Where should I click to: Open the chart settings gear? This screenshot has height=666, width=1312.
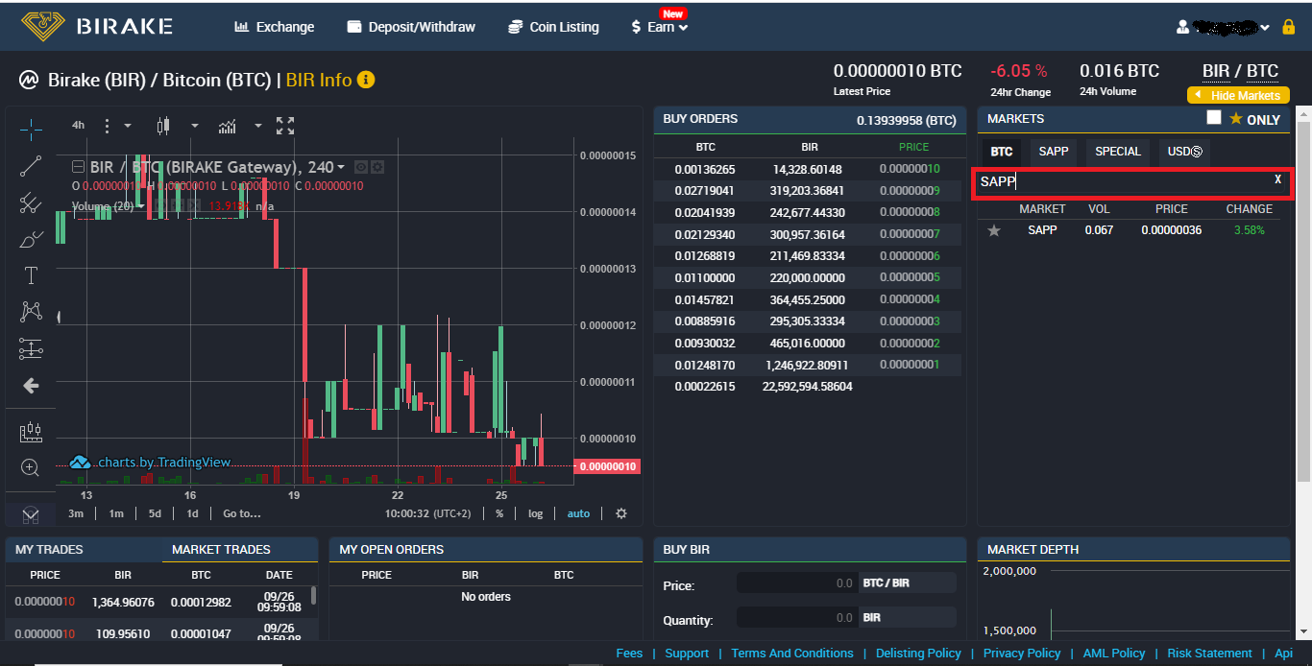point(621,513)
